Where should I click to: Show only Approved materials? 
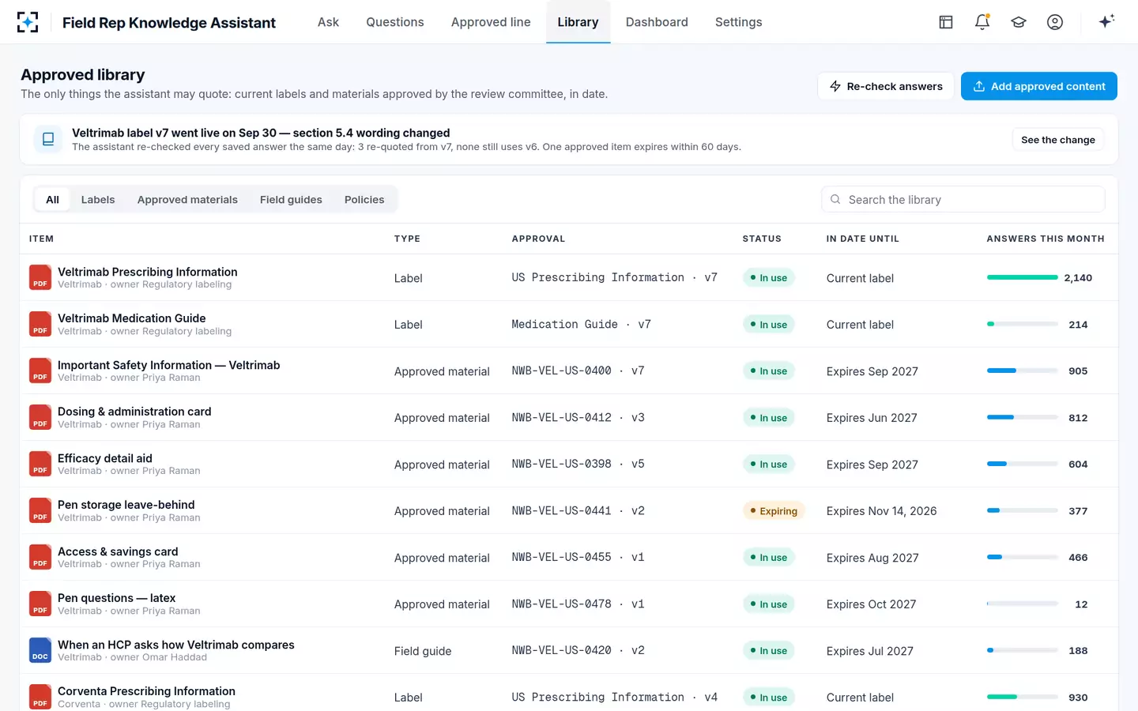187,200
